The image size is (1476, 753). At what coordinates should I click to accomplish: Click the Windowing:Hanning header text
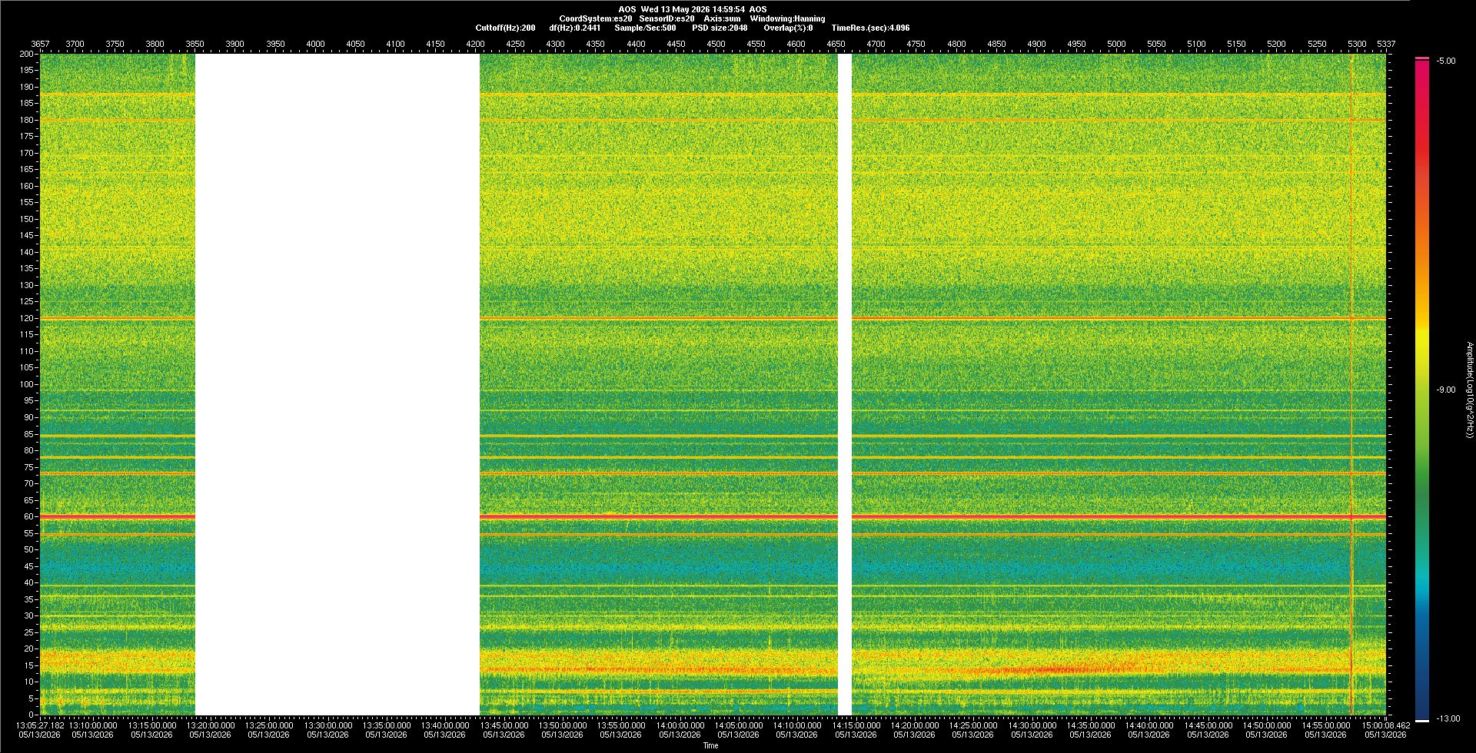(x=787, y=18)
